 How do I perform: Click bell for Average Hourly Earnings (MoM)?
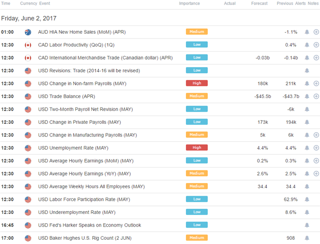point(307,161)
